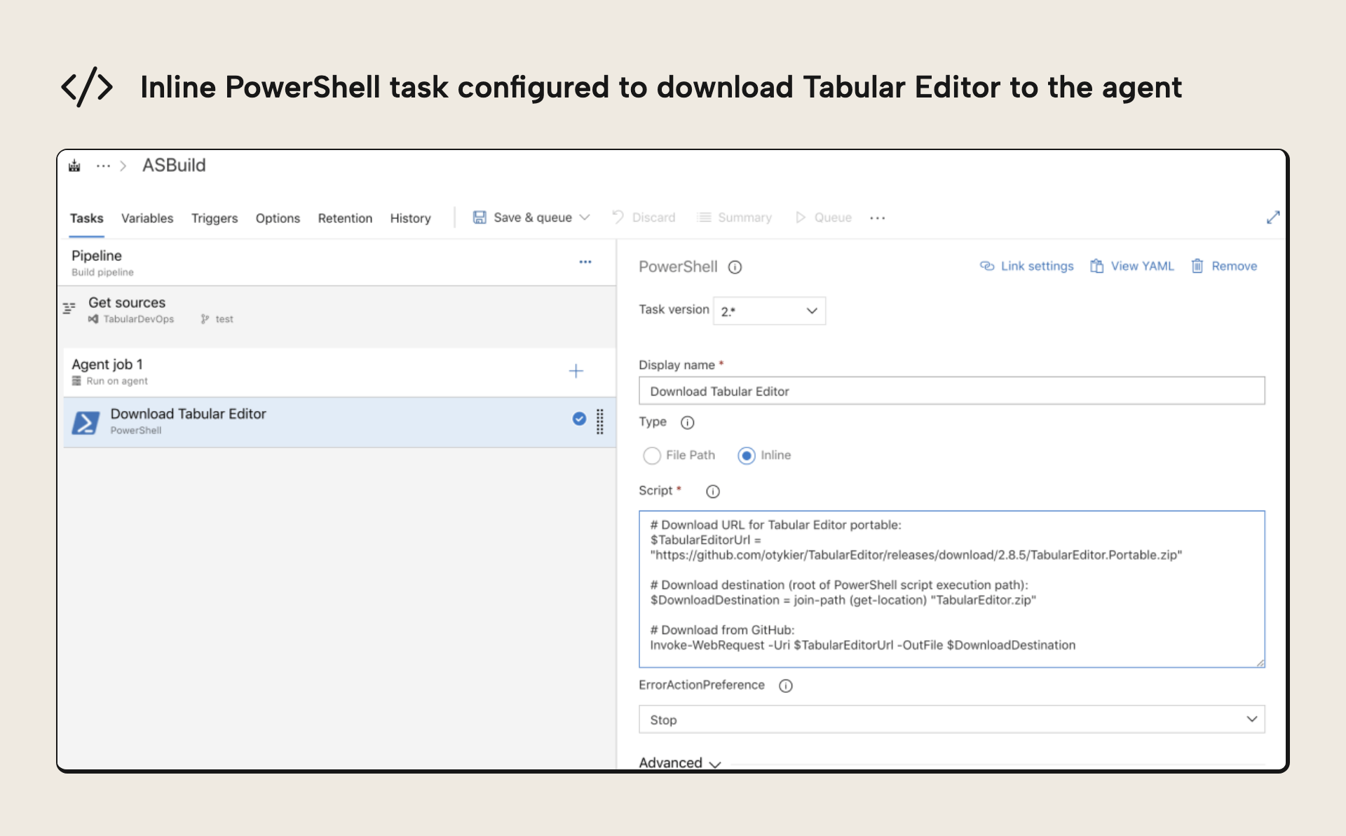
Task: Click the Get sources list icon
Action: tap(69, 308)
